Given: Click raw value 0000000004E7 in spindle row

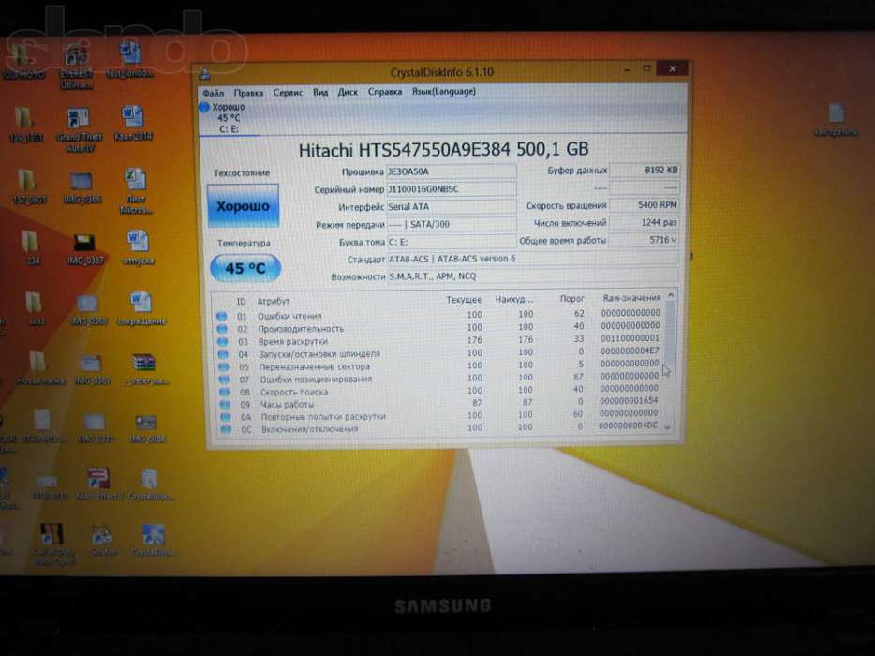Looking at the screenshot, I should point(630,350).
